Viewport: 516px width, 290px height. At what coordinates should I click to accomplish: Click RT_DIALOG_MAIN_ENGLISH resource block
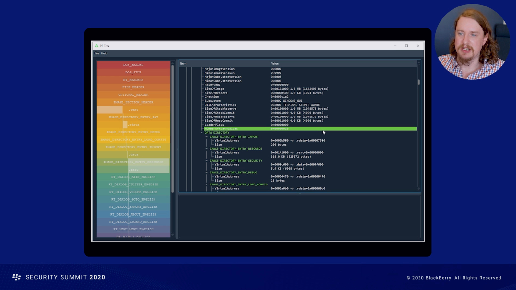click(133, 177)
